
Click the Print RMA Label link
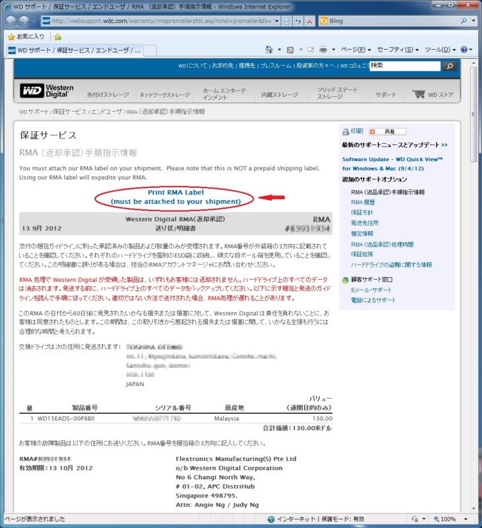(x=175, y=197)
